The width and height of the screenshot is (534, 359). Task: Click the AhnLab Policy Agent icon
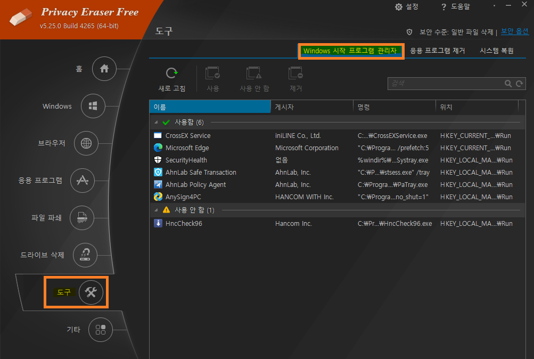(158, 184)
